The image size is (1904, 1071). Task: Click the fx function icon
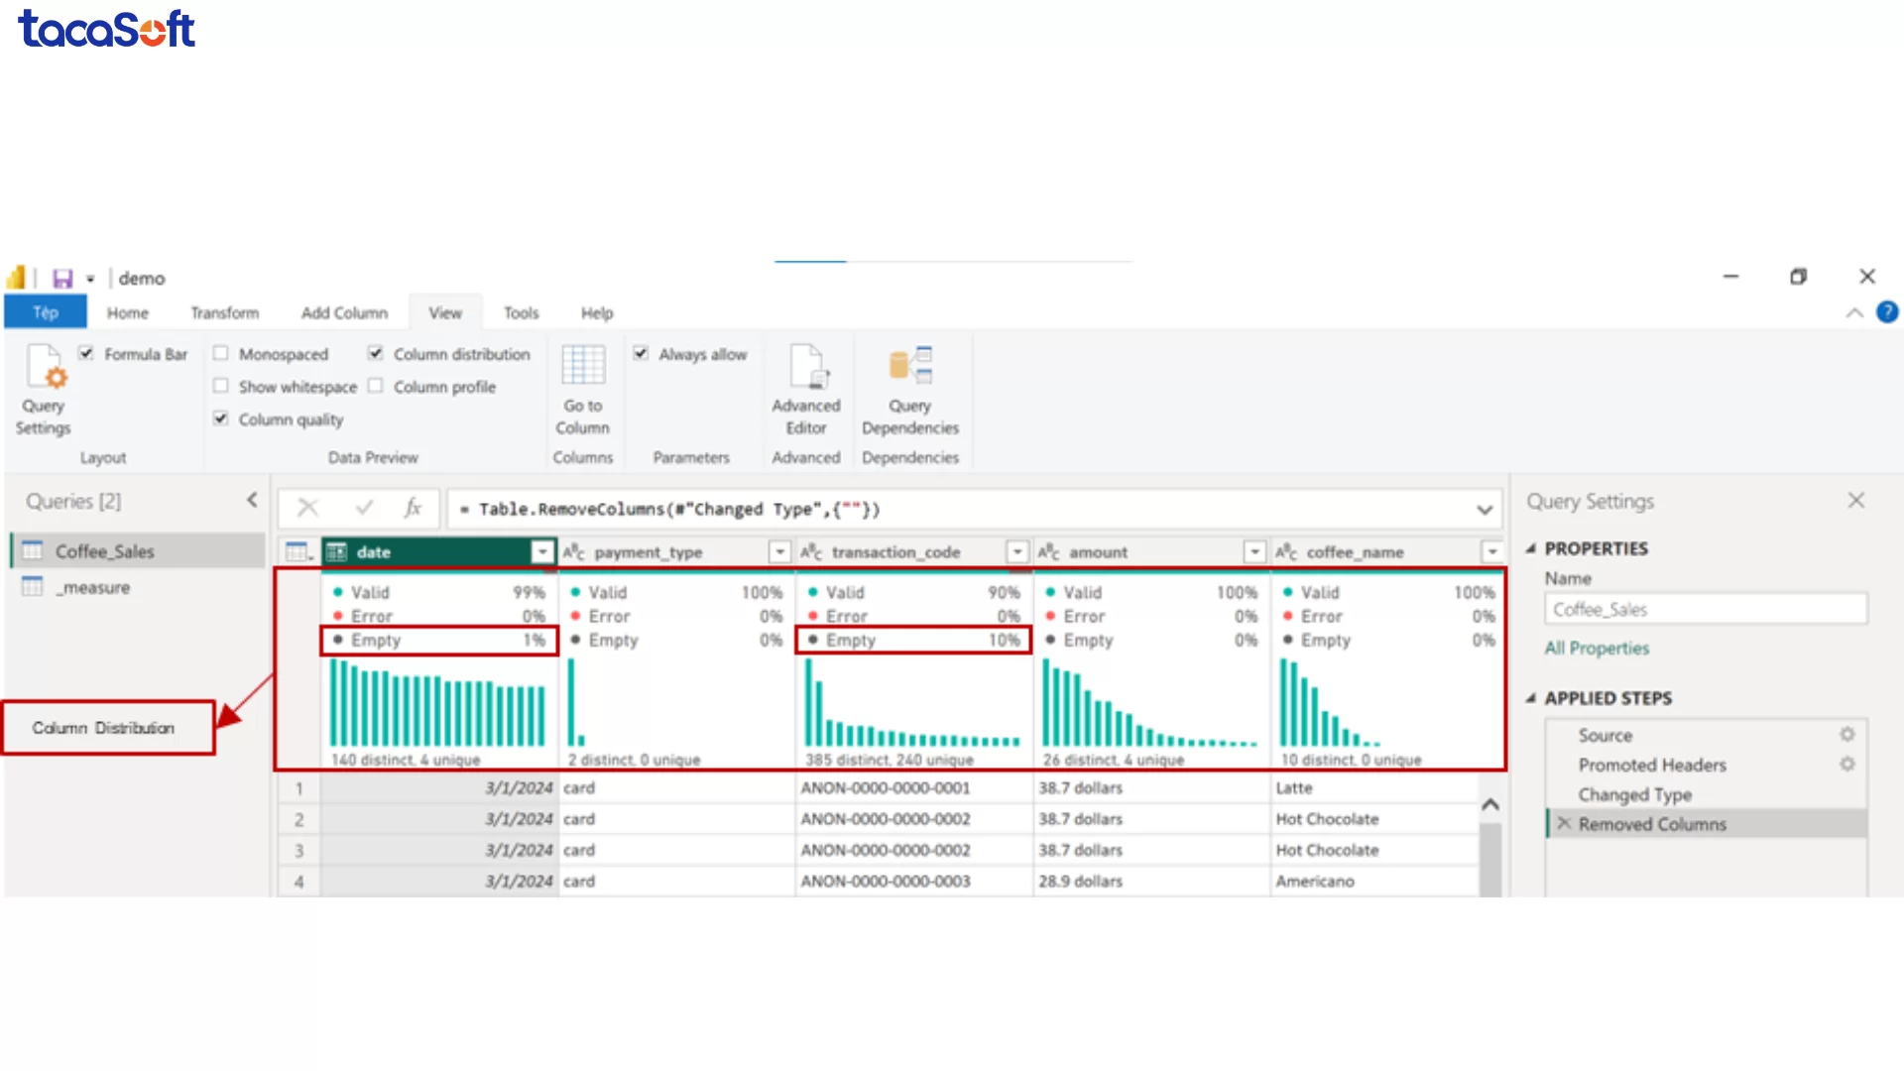(413, 508)
